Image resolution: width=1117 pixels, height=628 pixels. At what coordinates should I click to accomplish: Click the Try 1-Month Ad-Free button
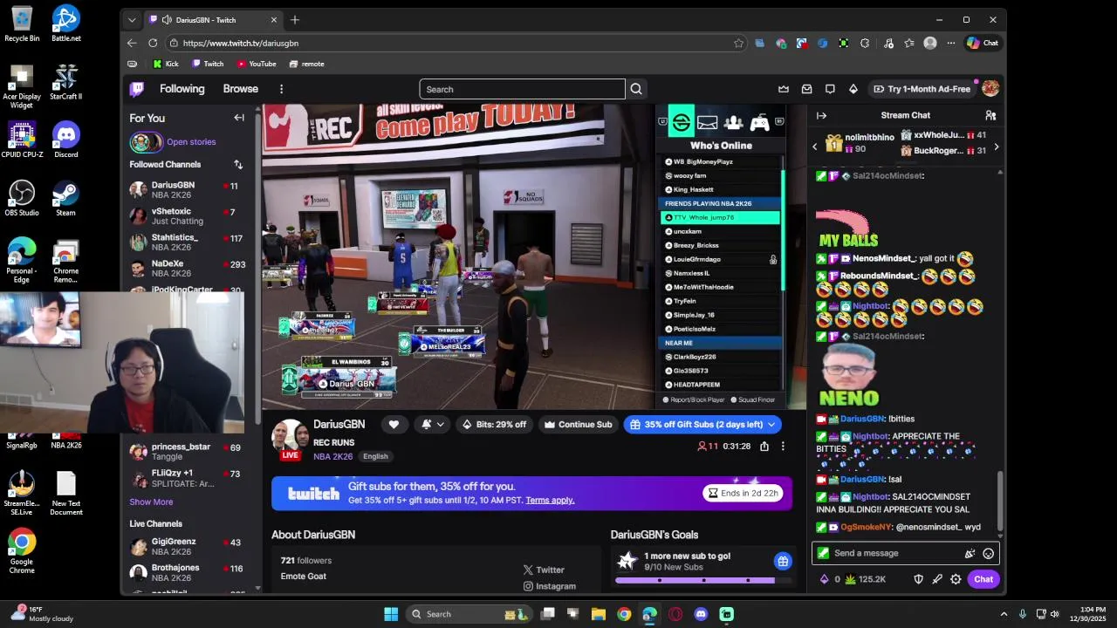922,89
